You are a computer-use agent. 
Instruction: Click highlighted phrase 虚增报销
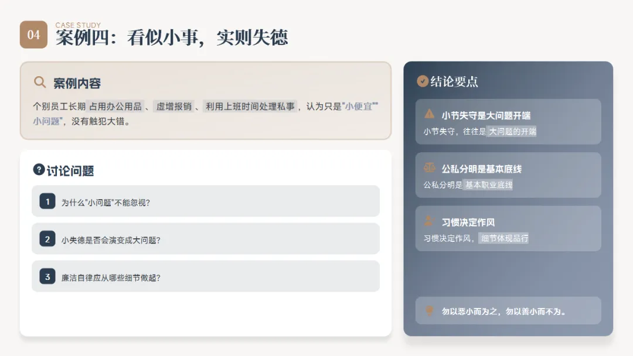coord(174,107)
